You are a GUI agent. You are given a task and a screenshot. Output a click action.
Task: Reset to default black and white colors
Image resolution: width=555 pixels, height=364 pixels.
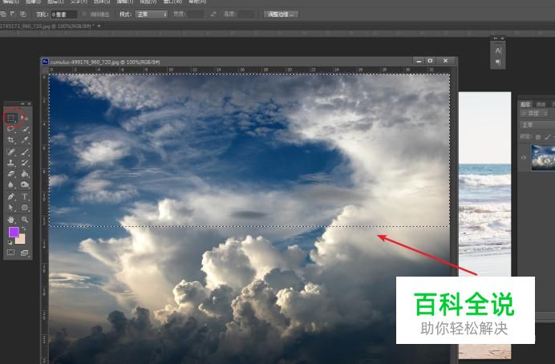click(10, 242)
